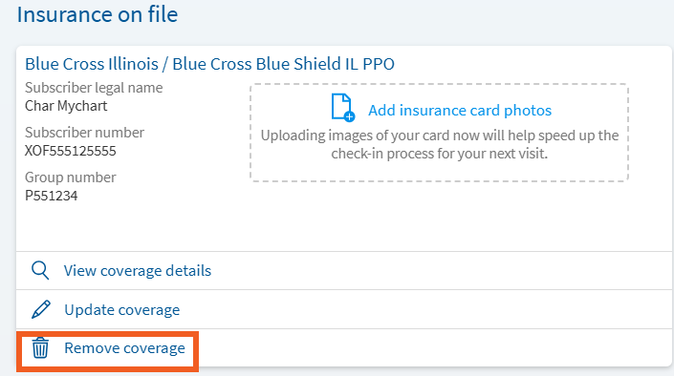674x376 pixels.
Task: Click the magnifying glass icon beside View coverage details
Action: pyautogui.click(x=40, y=271)
